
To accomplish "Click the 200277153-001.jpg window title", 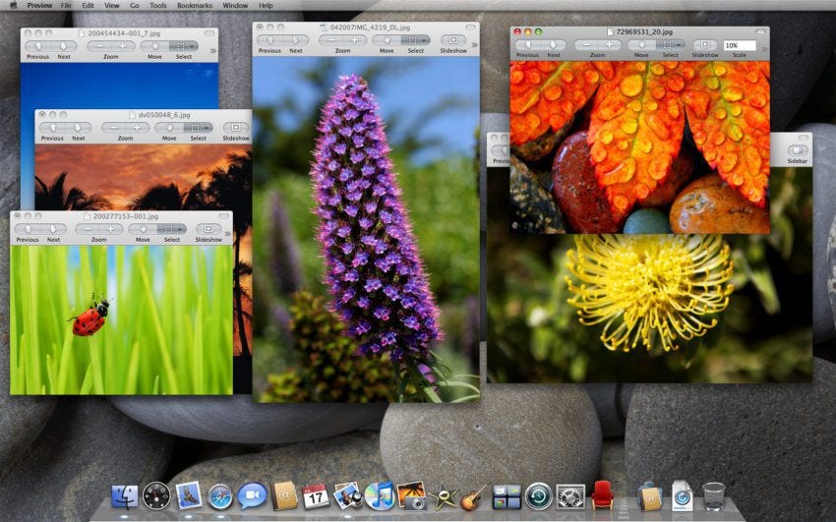I will pos(126,216).
